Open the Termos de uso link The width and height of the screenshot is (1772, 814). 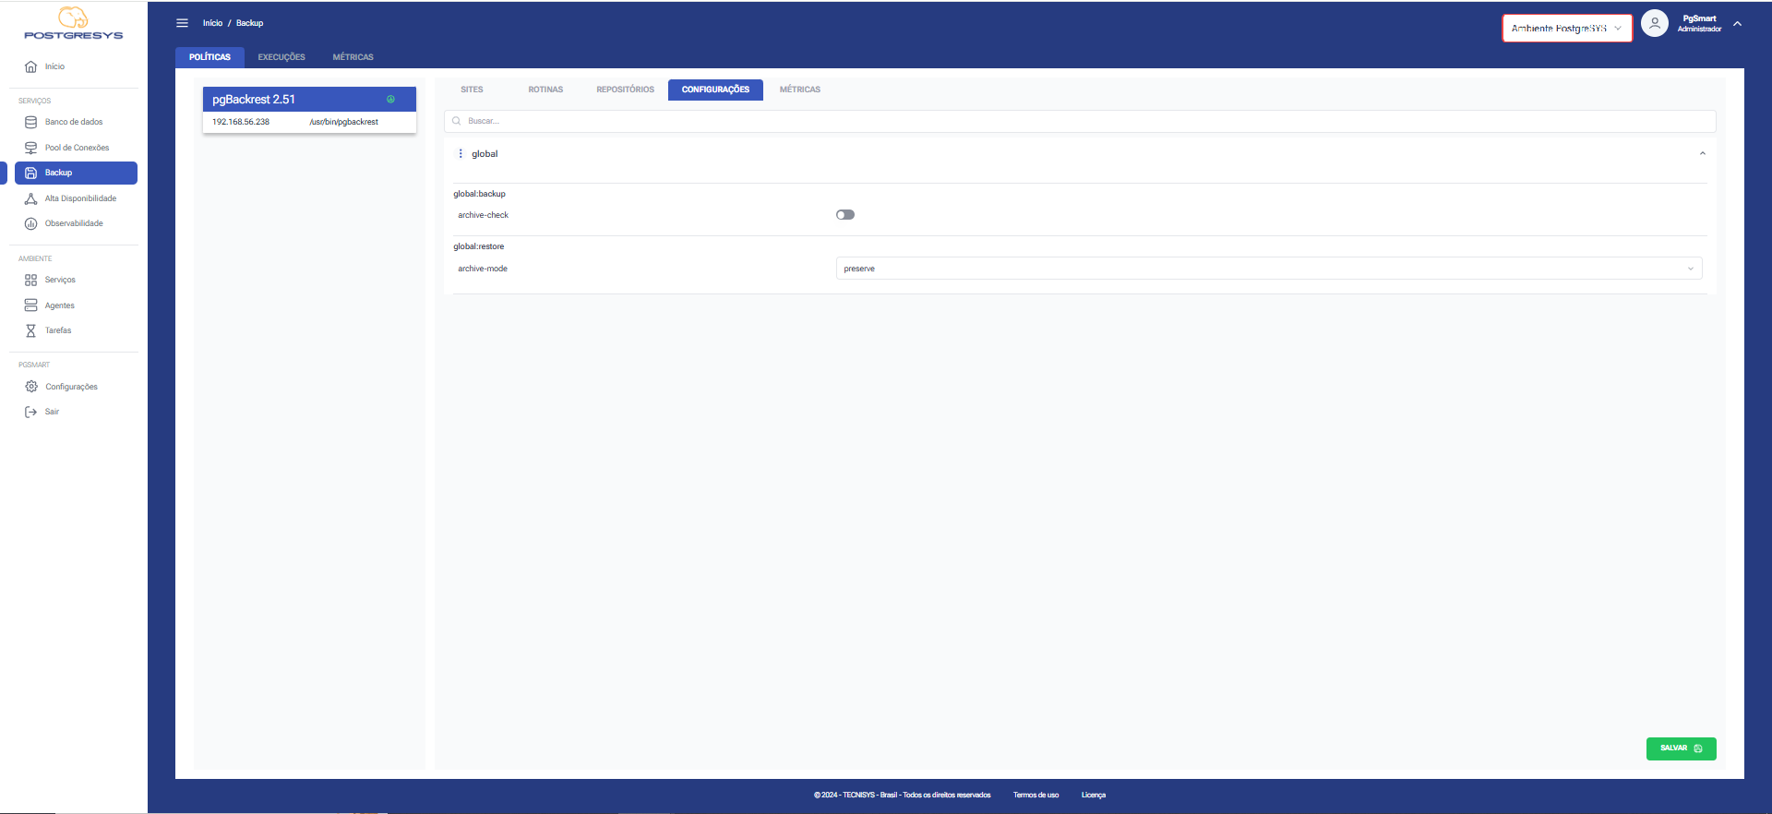[1036, 795]
